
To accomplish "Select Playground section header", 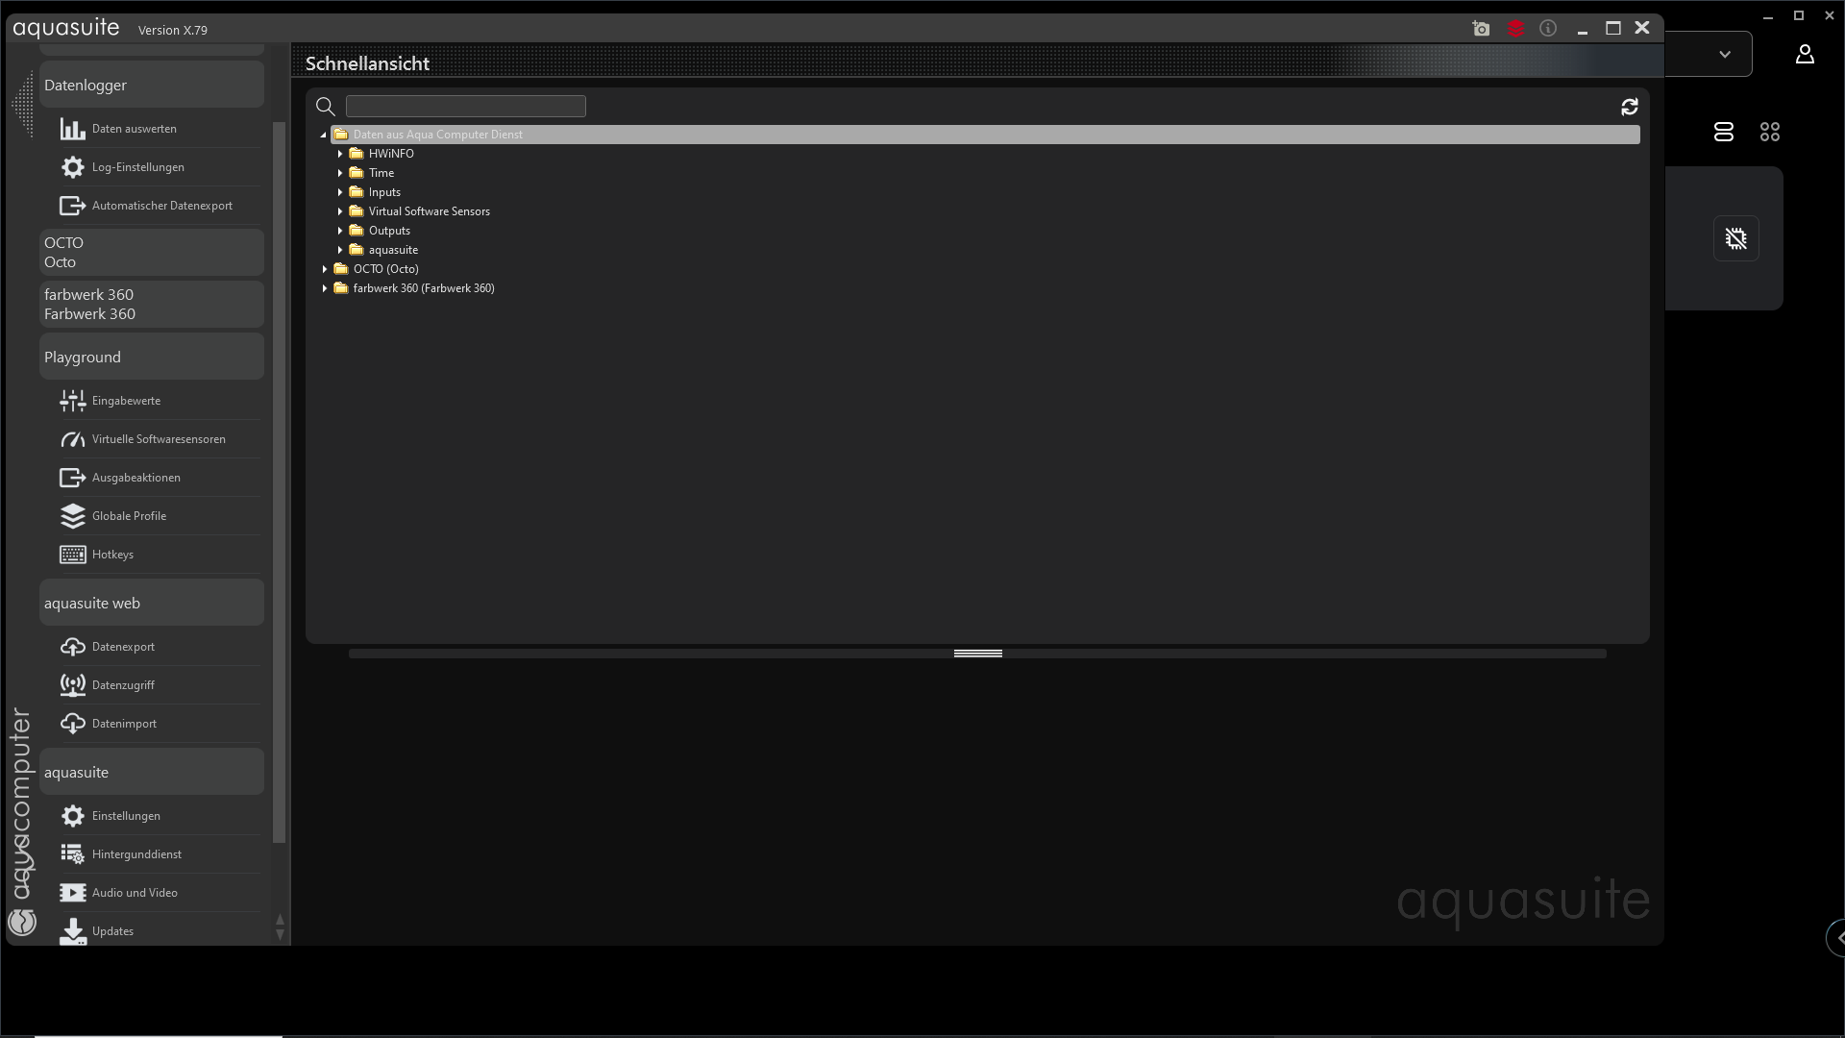I will click(152, 357).
